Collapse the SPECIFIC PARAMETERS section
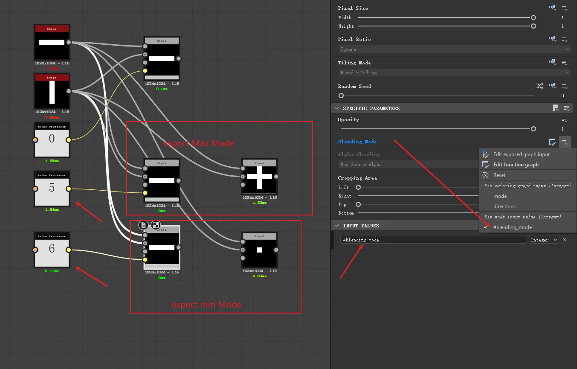Screen dimensions: 577x369 [336, 108]
